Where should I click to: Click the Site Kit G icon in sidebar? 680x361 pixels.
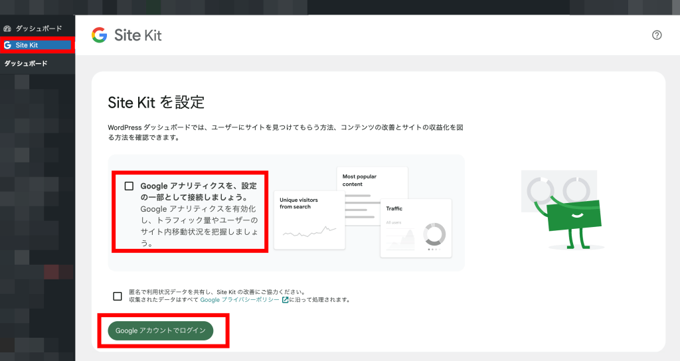pyautogui.click(x=7, y=45)
